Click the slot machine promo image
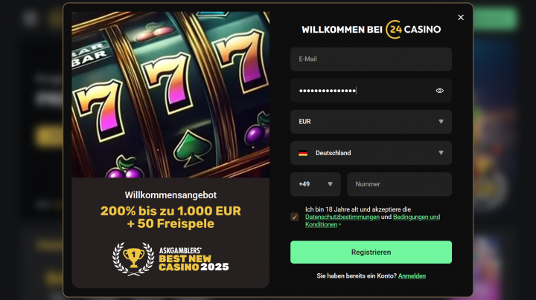The image size is (536, 300). tap(170, 94)
